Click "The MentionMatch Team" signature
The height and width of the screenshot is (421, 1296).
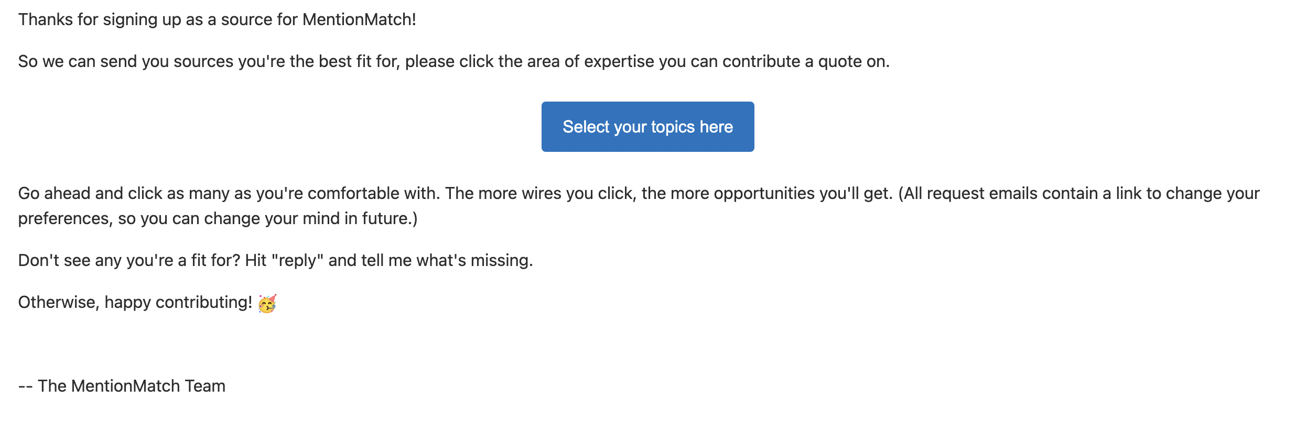tap(131, 386)
